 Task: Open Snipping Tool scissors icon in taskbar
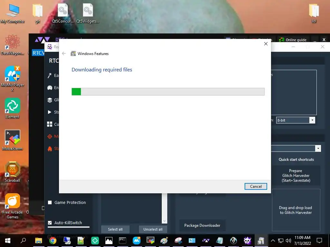coord(178,241)
